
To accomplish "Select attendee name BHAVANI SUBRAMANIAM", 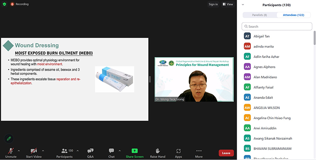I will 273,149.
